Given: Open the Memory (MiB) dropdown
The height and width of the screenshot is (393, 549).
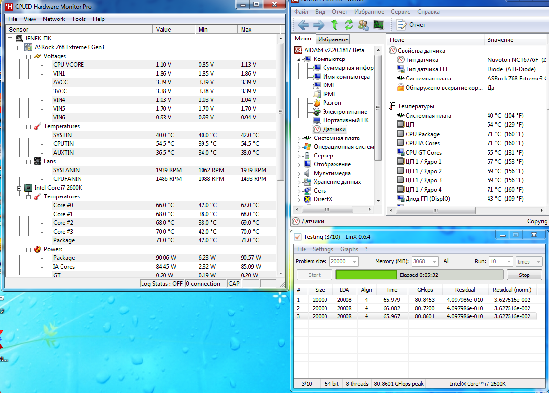Looking at the screenshot, I should tap(434, 262).
